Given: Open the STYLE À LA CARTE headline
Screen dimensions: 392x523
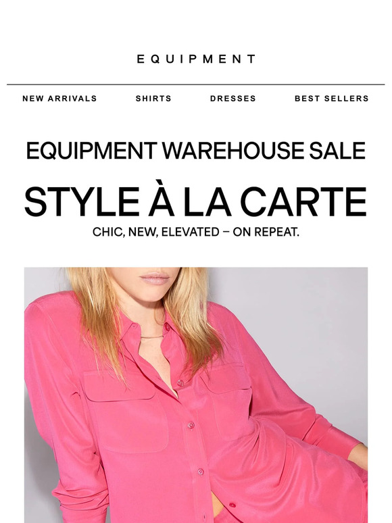Looking at the screenshot, I should [196, 202].
